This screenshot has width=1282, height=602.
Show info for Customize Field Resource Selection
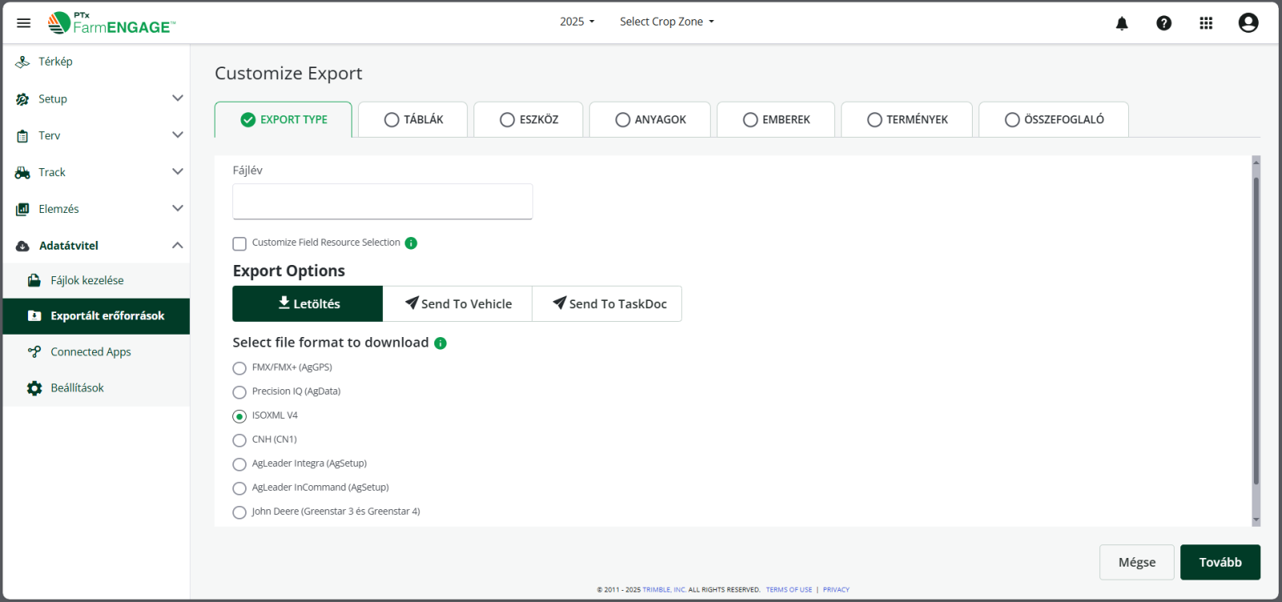[x=411, y=243]
